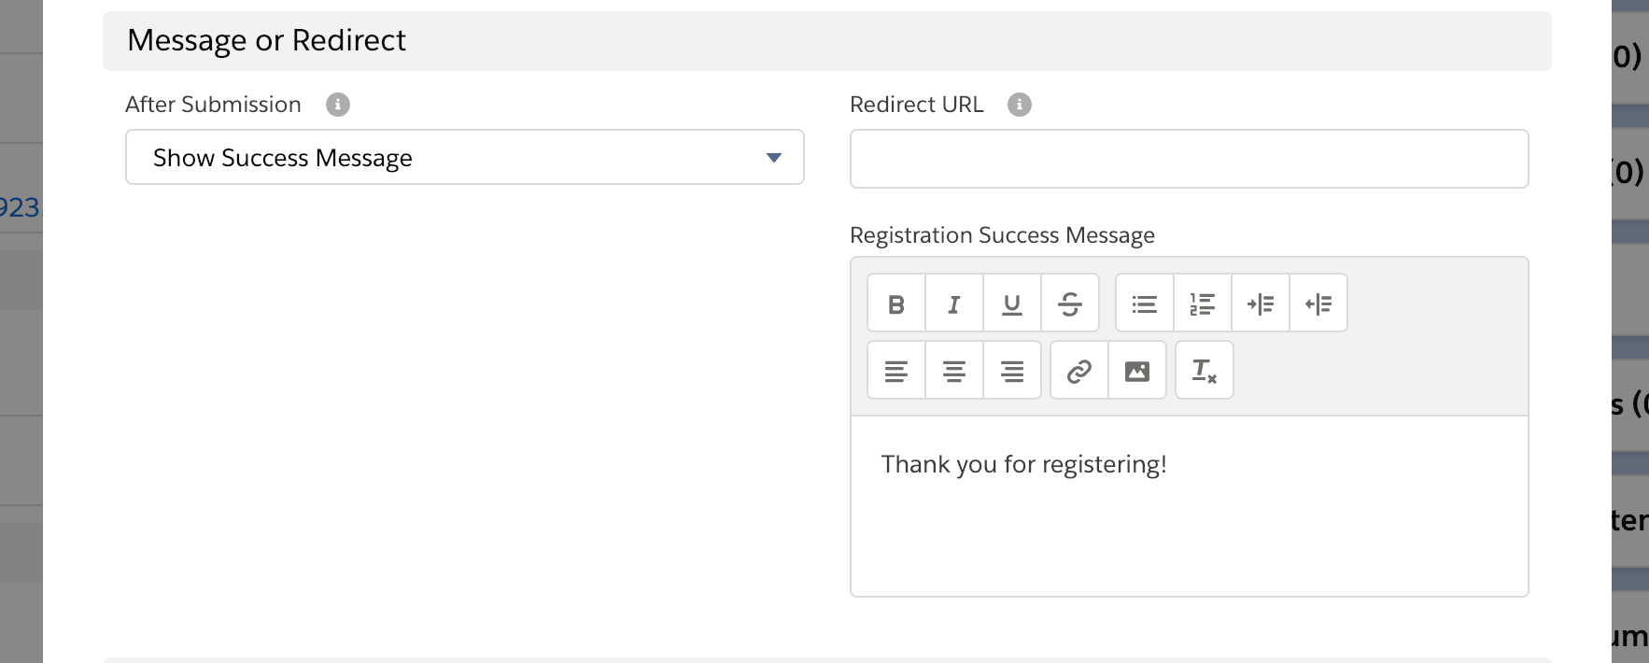Left align the message text

(896, 371)
